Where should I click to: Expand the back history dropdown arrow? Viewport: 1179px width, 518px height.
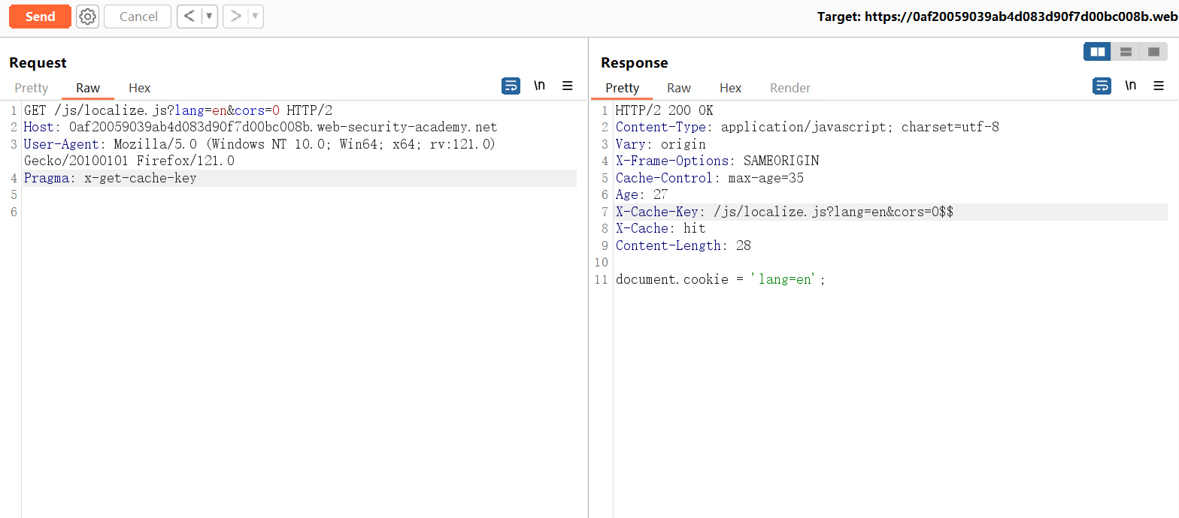pos(209,17)
